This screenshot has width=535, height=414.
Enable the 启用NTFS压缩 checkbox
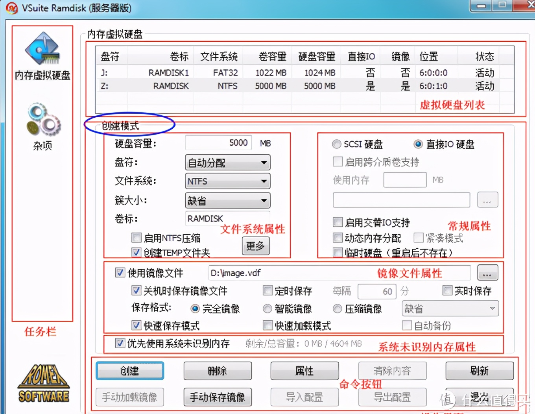pos(136,237)
